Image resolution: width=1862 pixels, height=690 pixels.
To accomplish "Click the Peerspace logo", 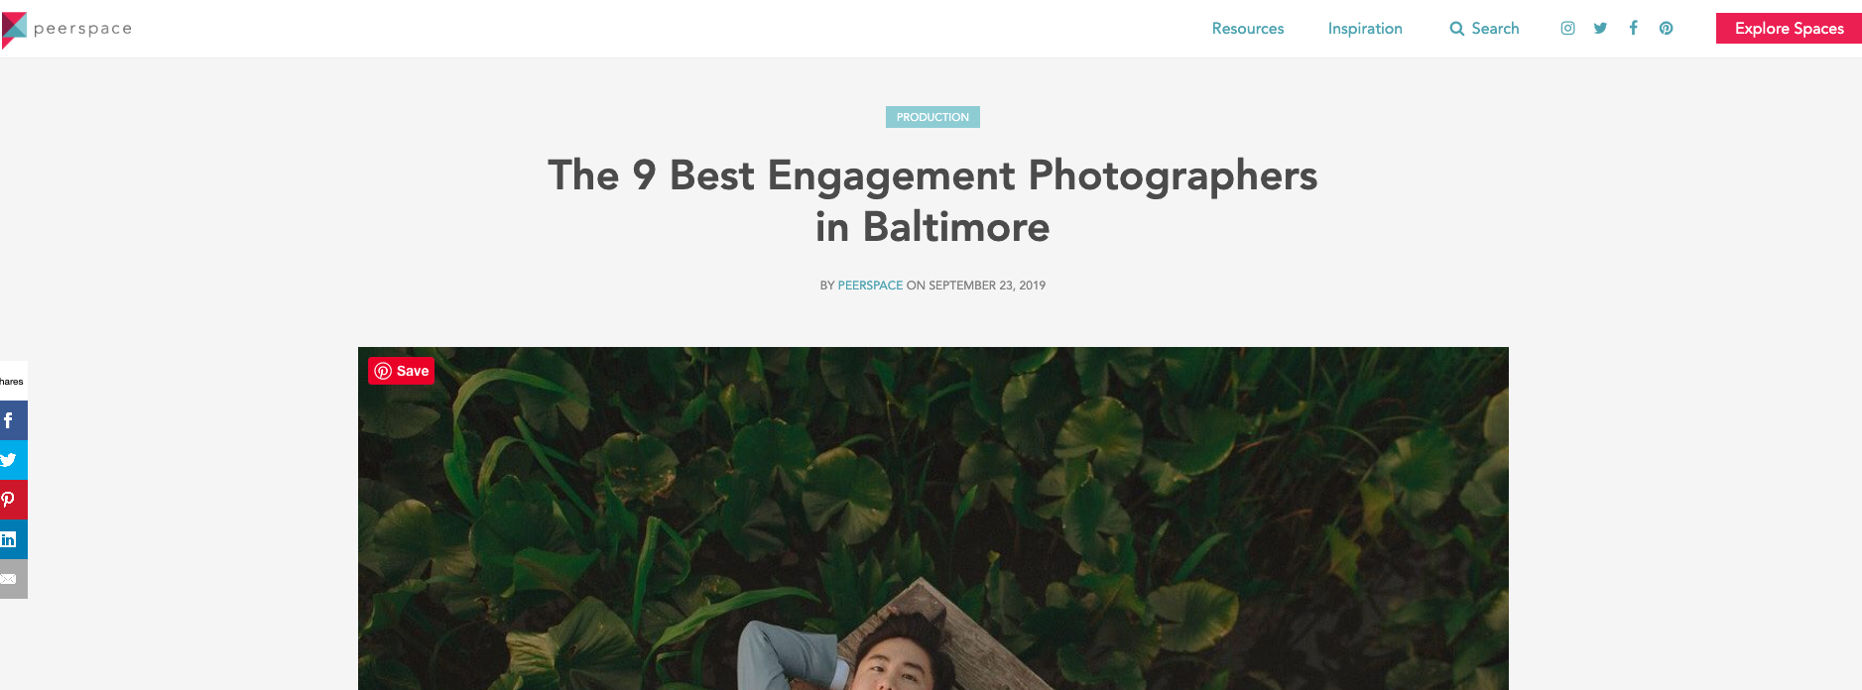I will [x=66, y=29].
